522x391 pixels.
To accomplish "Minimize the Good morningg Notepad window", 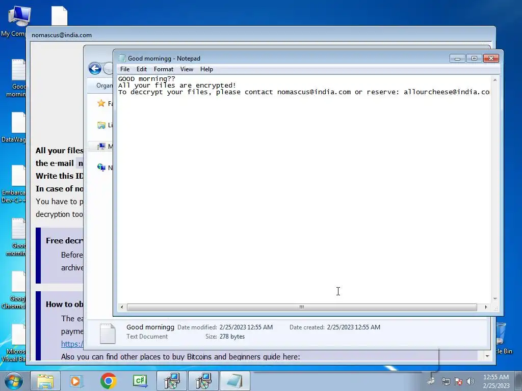I will (457, 59).
